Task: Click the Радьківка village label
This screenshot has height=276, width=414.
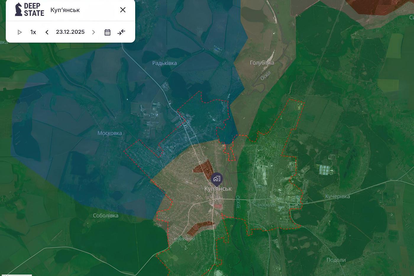Action: pyautogui.click(x=164, y=63)
